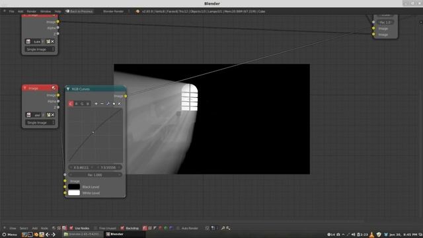Open the info editor type selector
423x238 pixels.
(x=5, y=11)
